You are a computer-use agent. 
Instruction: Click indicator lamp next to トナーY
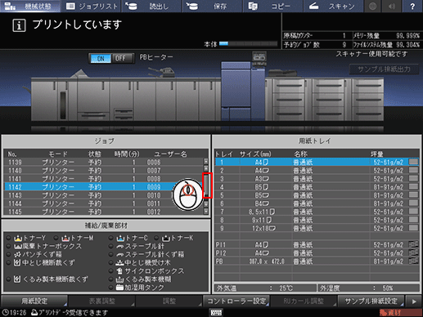pyautogui.click(x=9, y=238)
